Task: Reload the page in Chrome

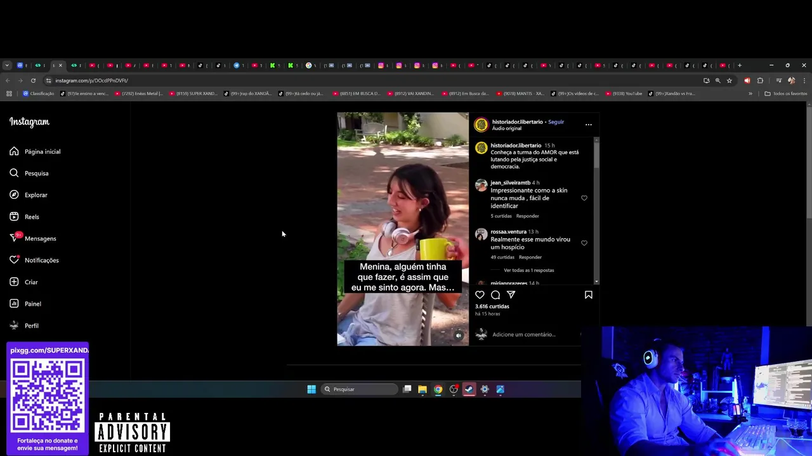Action: point(33,80)
